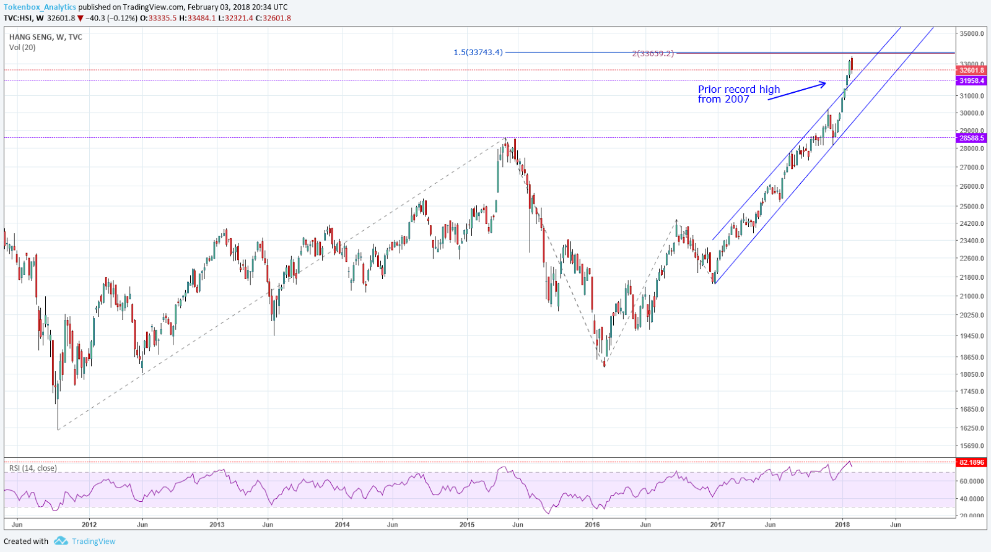
Task: Select the 'Prior record high from 2007' annotation
Action: (x=738, y=94)
